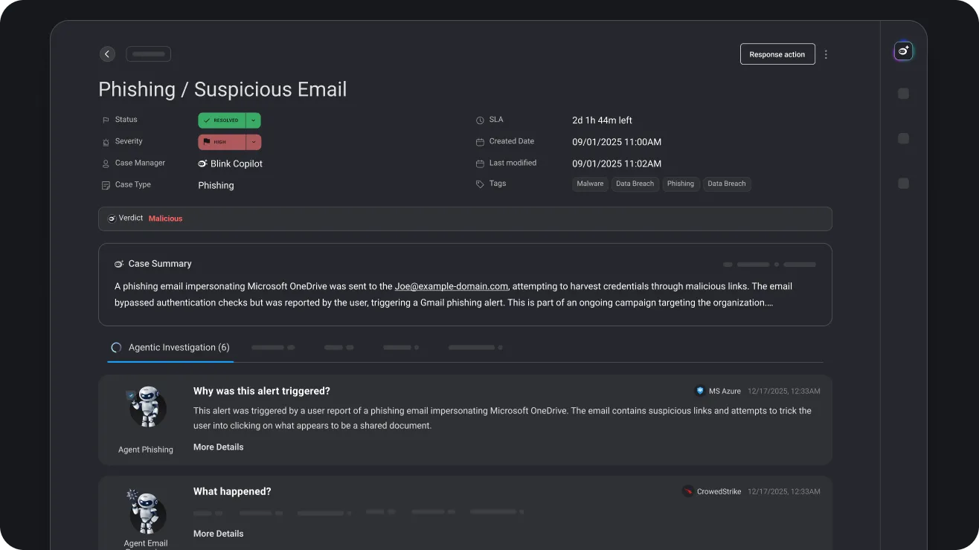Click the Malicious verdict text
This screenshot has width=979, height=550.
coord(165,219)
